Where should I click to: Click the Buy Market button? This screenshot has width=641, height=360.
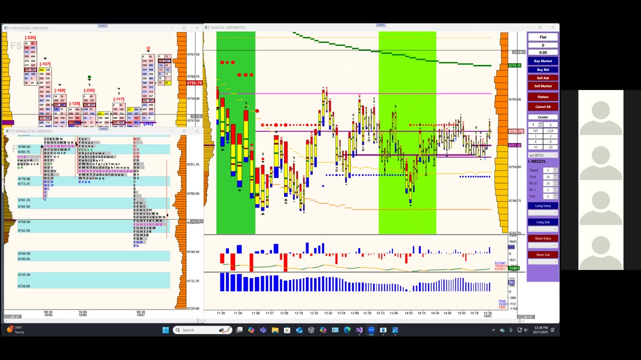click(x=543, y=61)
